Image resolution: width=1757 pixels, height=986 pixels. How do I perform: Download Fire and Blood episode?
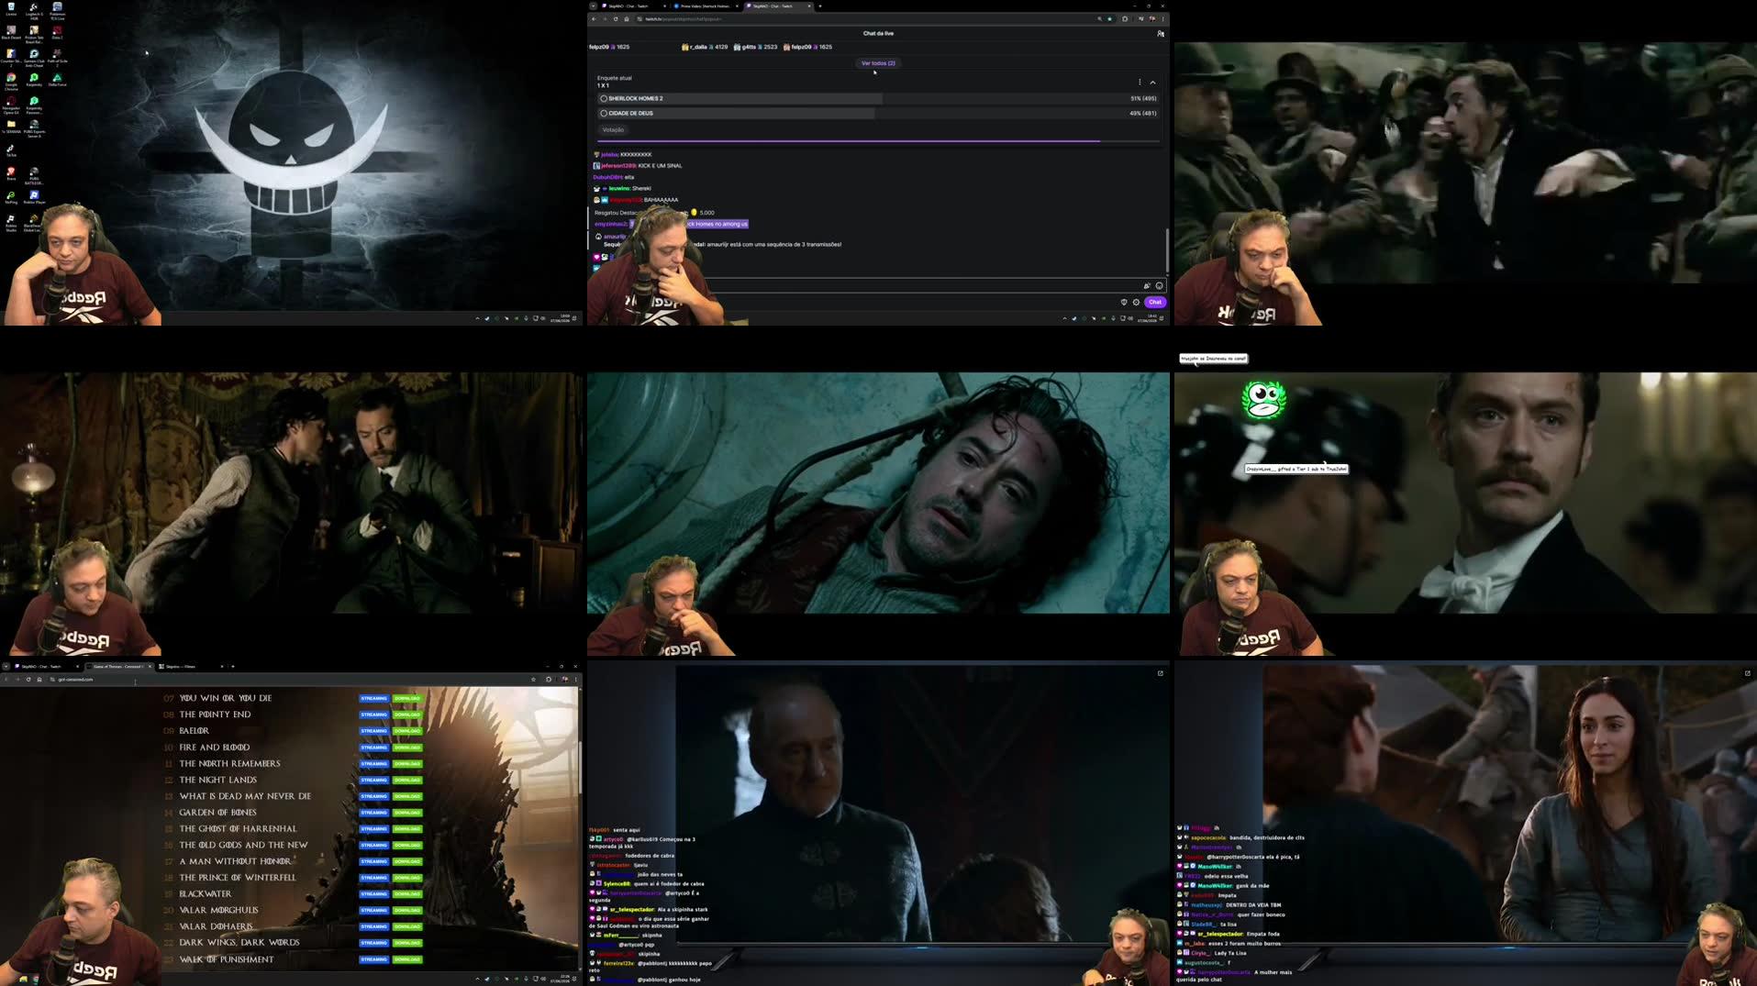(x=407, y=748)
